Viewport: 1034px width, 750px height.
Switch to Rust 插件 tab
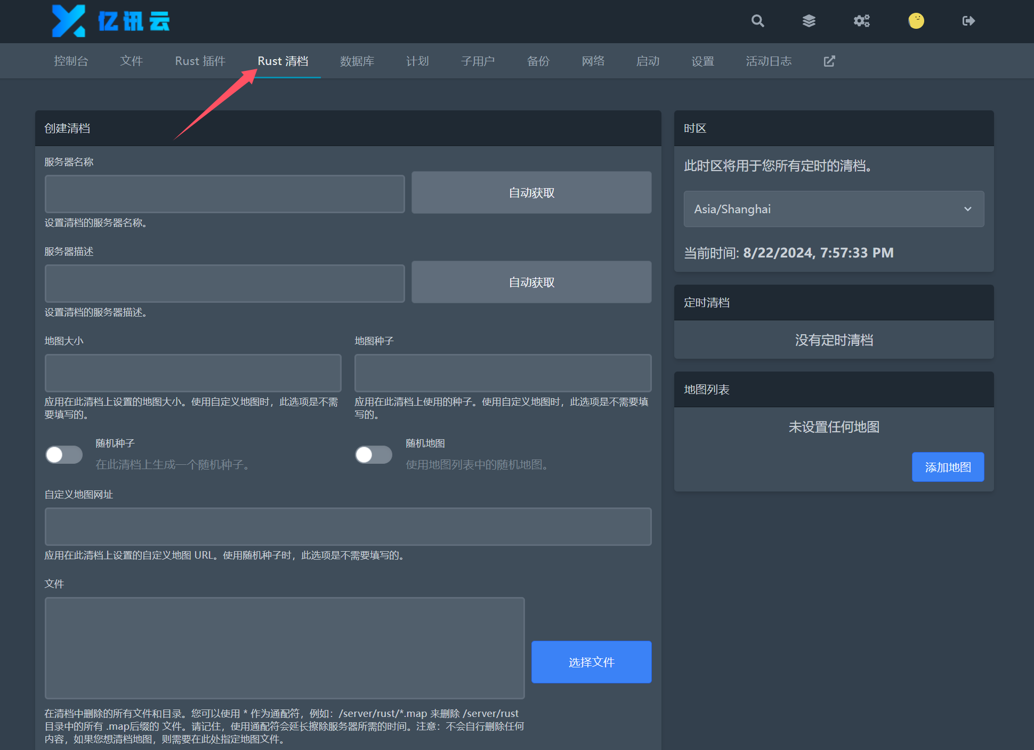point(200,61)
